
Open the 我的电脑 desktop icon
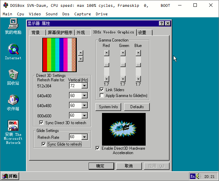[13, 26]
